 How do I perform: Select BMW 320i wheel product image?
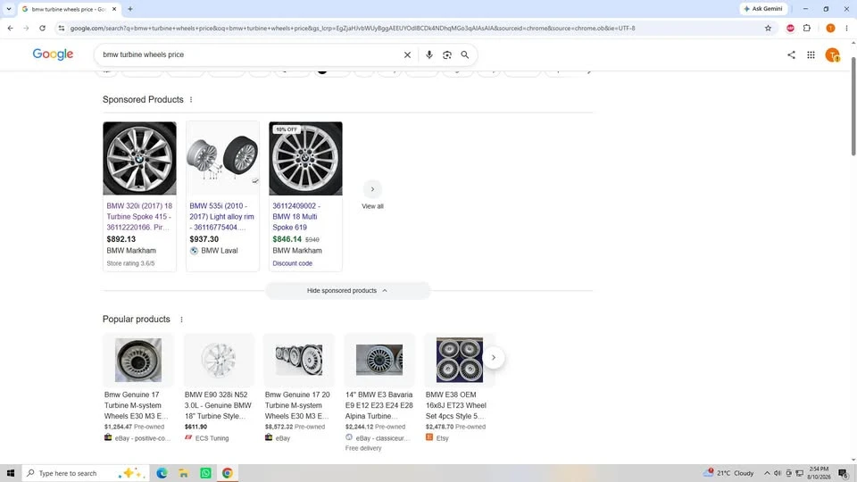(x=139, y=159)
